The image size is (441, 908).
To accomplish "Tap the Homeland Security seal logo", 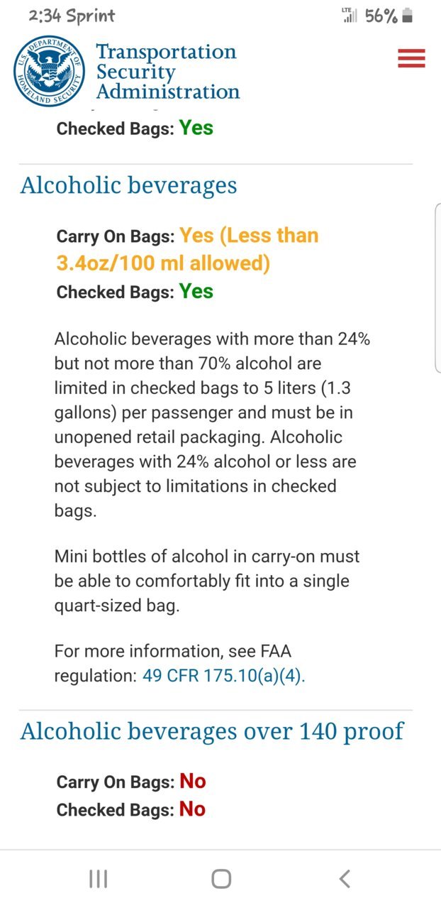I will click(x=49, y=71).
